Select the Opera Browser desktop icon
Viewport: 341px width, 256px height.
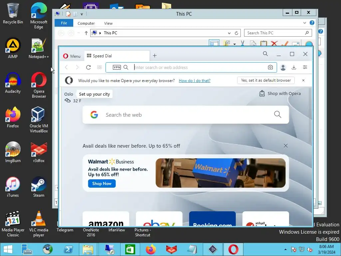click(x=39, y=85)
